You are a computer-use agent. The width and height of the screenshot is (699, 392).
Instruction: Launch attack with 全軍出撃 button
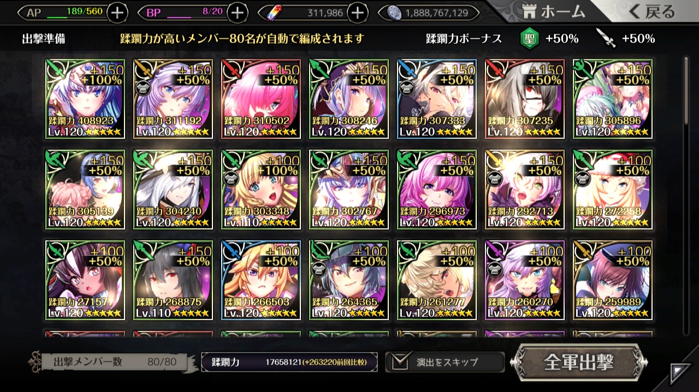click(x=579, y=362)
